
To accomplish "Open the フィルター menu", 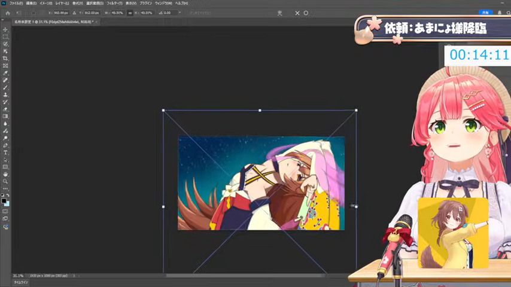I will pos(114,3).
